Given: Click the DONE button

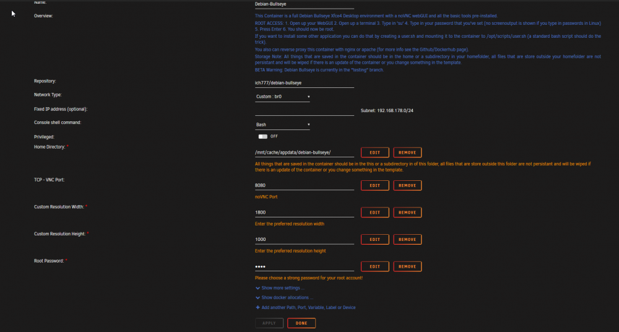Looking at the screenshot, I should point(301,323).
